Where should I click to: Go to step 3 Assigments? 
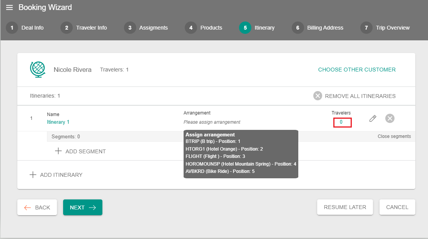click(x=146, y=28)
